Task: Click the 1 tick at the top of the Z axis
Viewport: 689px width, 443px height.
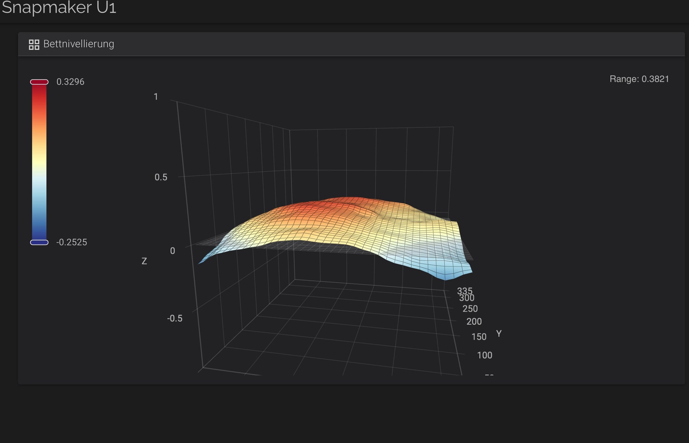Action: 156,97
